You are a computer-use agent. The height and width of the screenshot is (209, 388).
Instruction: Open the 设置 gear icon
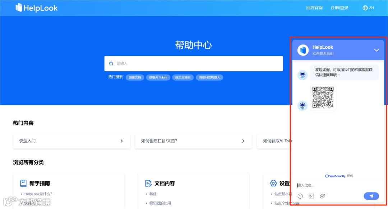pyautogui.click(x=273, y=183)
